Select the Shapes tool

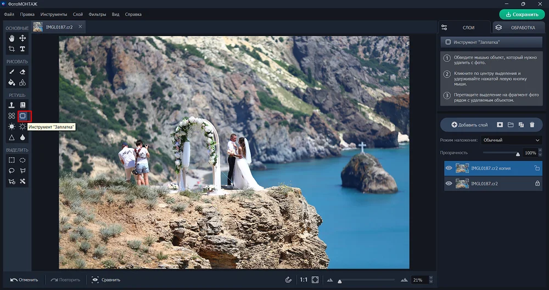23,83
